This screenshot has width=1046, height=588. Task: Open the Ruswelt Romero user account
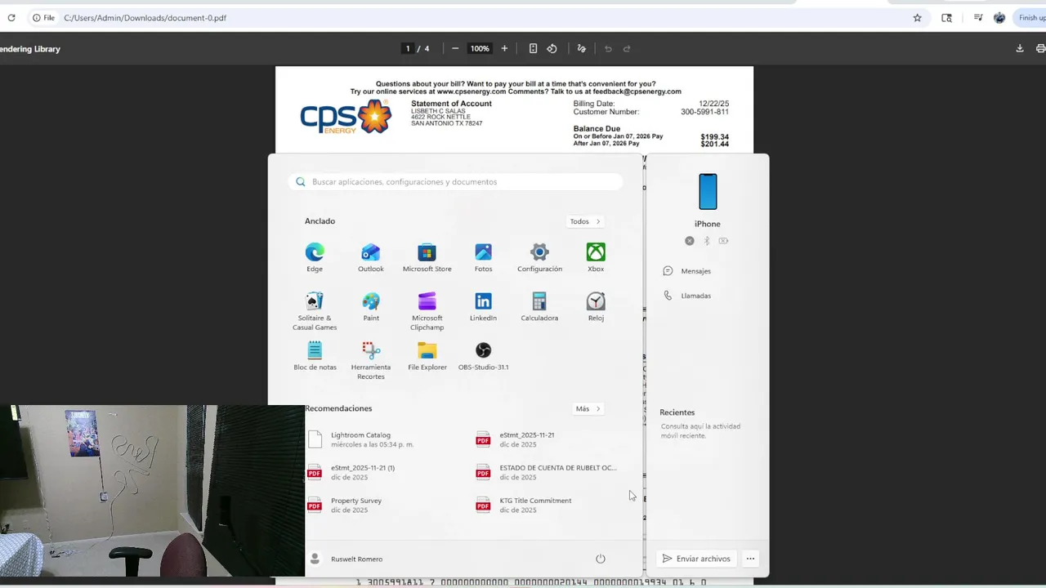[x=346, y=559]
